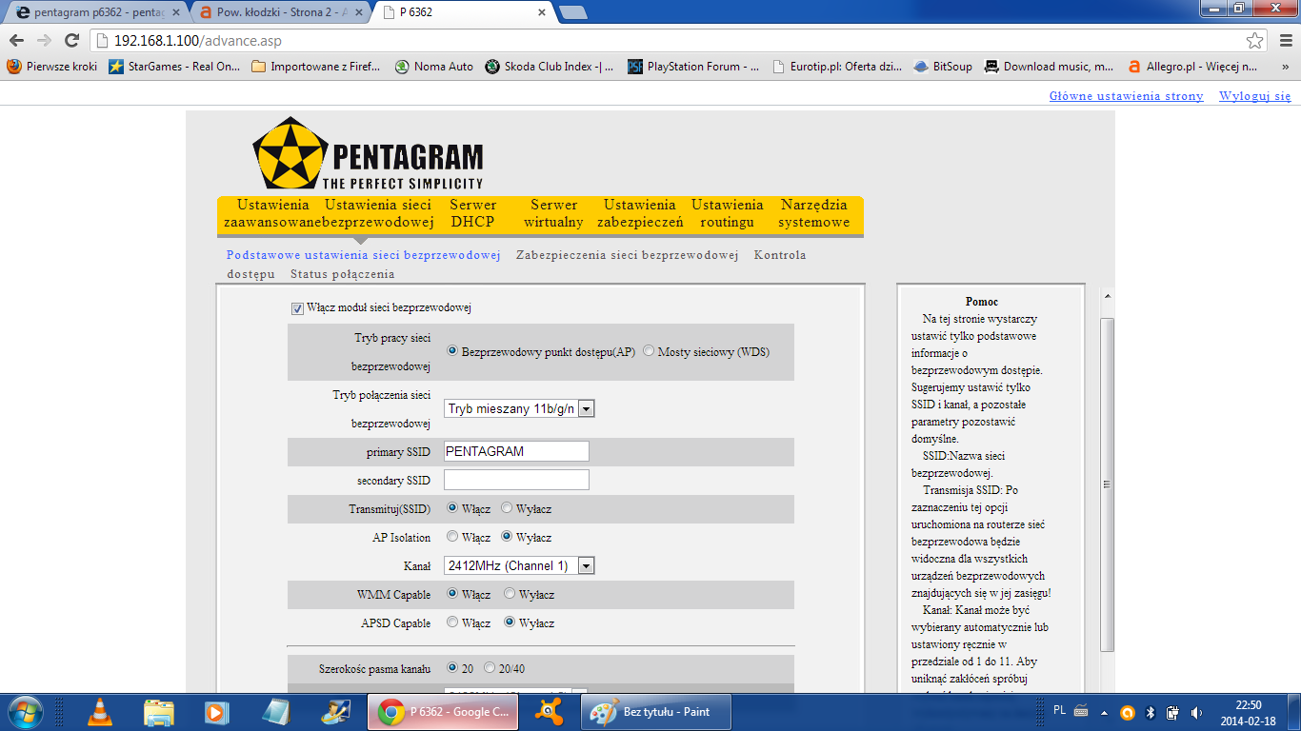
Task: Open volume control in system tray
Action: [1195, 712]
